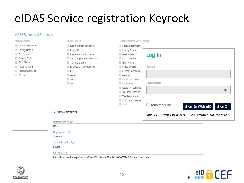Check Representative's Current Address checkbox
This screenshot has width=244, height=183.
coord(120,71)
